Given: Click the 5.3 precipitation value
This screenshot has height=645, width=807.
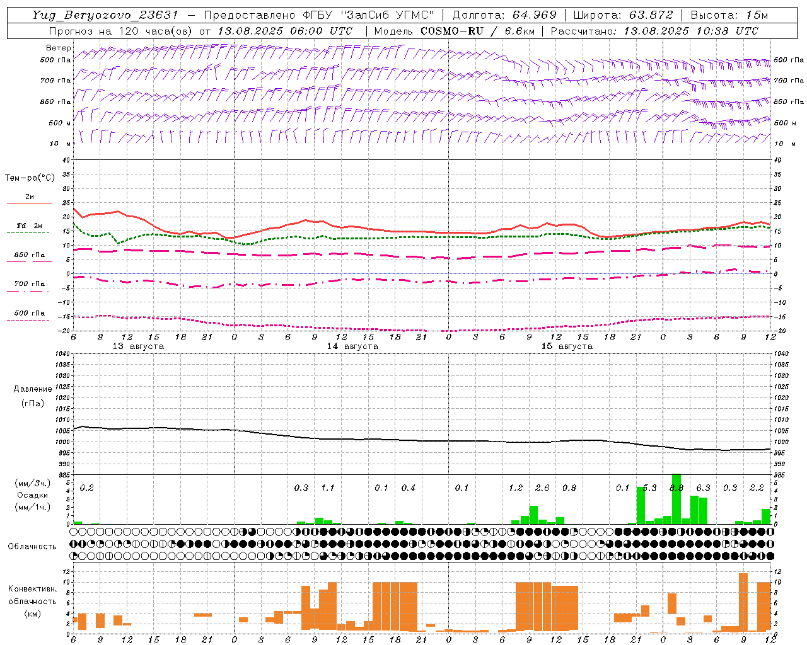Looking at the screenshot, I should [649, 488].
